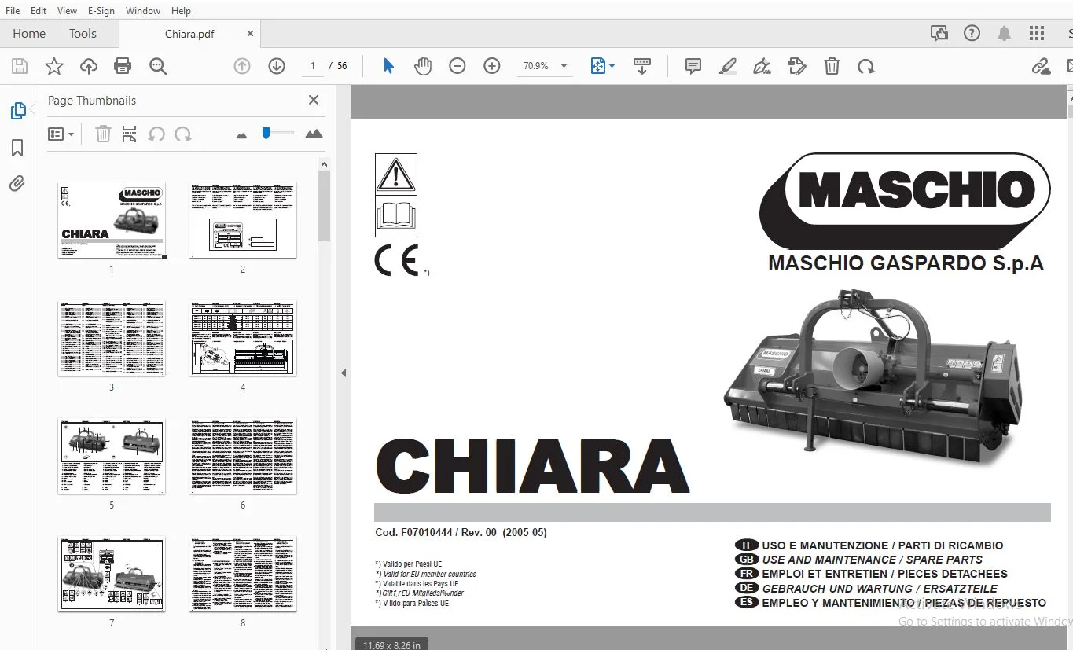
Task: Click the stamp tool icon
Action: click(797, 67)
